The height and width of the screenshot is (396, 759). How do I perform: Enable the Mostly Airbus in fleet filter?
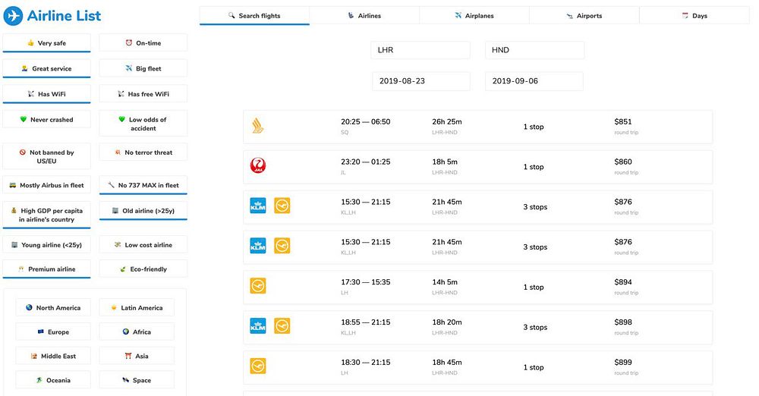click(x=46, y=185)
